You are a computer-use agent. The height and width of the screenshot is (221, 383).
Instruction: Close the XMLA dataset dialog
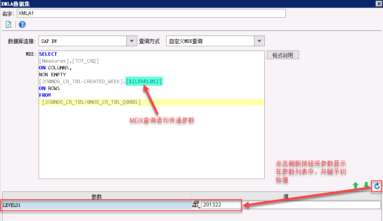pyautogui.click(x=379, y=3)
